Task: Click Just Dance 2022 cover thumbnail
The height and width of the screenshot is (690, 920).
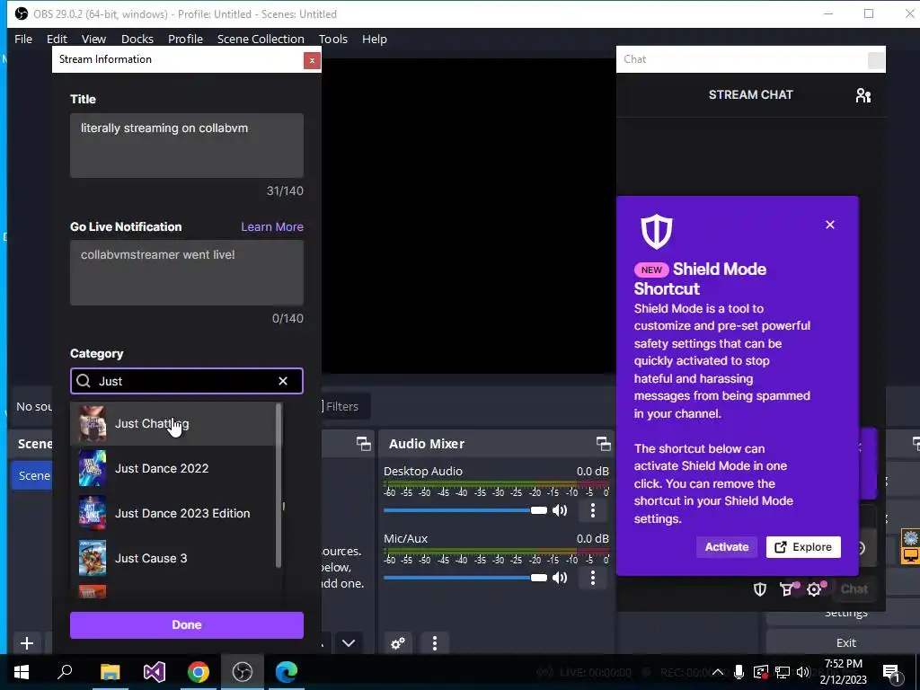Action: pos(93,468)
